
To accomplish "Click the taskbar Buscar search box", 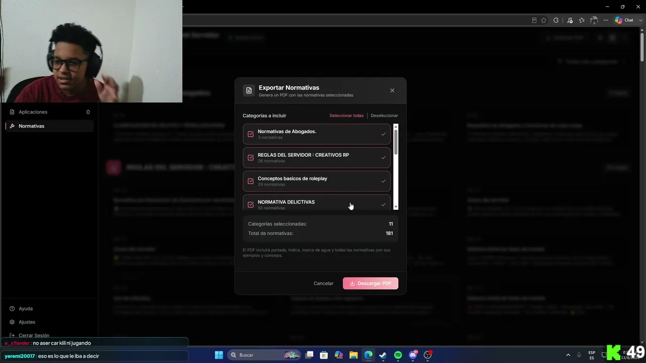I will 264,355.
